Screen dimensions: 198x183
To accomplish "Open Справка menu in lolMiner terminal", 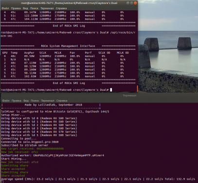I will coord(62,101).
